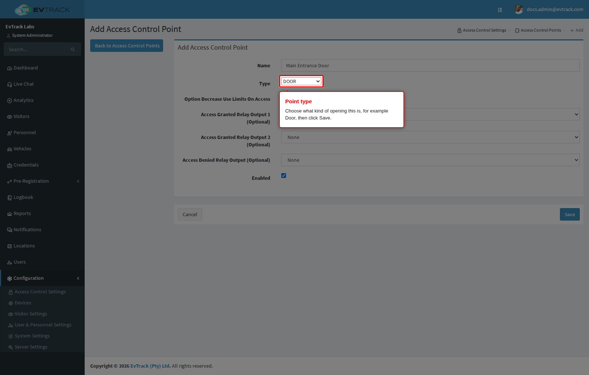Click the door icon in top header
The image size is (589, 375).
500,10
